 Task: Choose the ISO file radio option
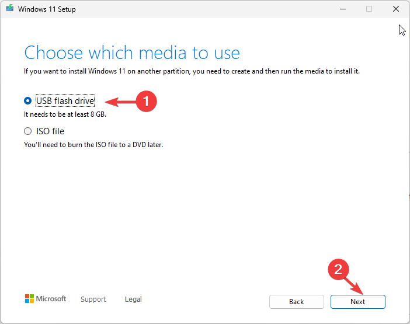pos(27,131)
